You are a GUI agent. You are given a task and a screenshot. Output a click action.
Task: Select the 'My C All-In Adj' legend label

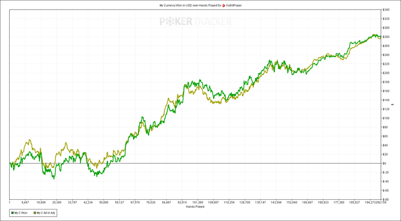click(46, 212)
